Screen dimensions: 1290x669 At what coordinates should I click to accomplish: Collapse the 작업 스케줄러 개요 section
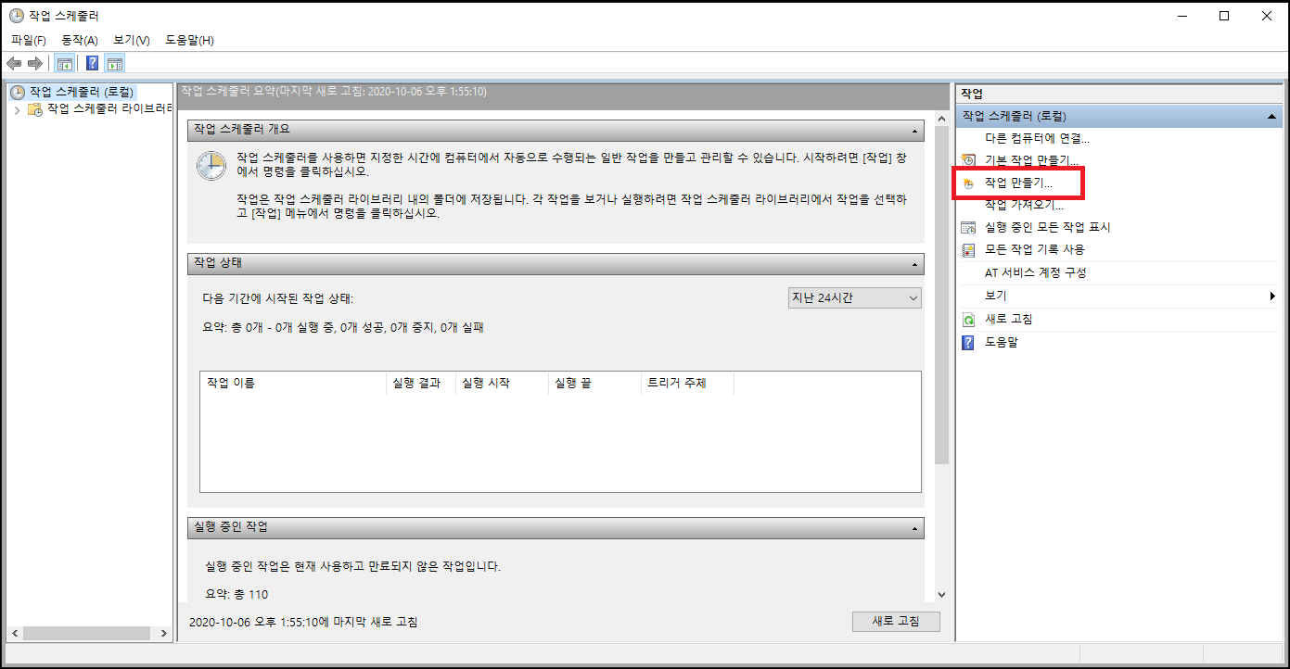pos(916,130)
